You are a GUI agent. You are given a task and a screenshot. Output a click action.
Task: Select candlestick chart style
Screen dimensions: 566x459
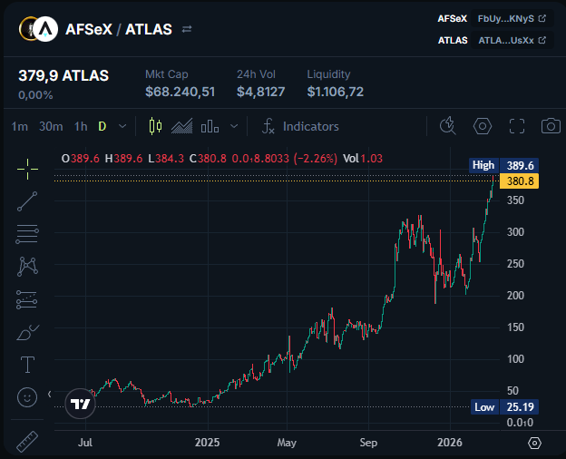(156, 126)
